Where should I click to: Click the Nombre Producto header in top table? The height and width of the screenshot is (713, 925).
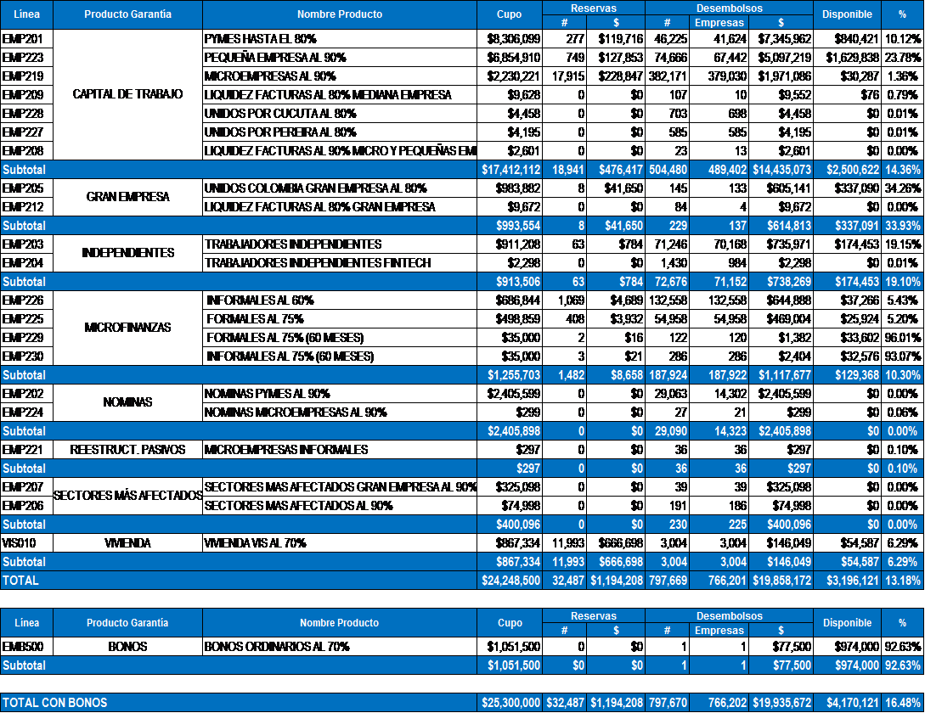click(x=339, y=14)
